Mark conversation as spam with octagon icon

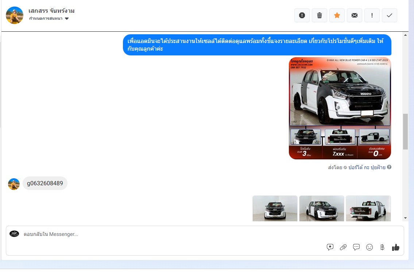[302, 15]
